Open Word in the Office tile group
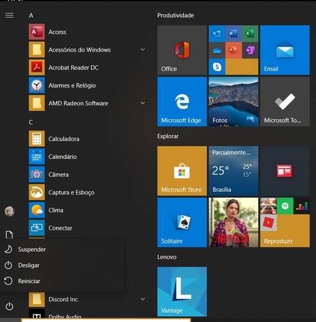Viewport: 316px width, 322px height. click(x=234, y=33)
